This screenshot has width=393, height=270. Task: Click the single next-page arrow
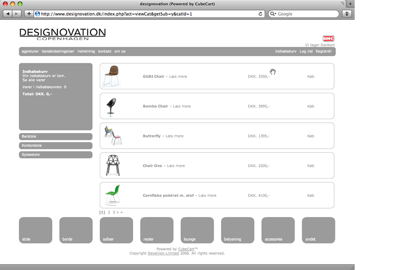click(117, 213)
